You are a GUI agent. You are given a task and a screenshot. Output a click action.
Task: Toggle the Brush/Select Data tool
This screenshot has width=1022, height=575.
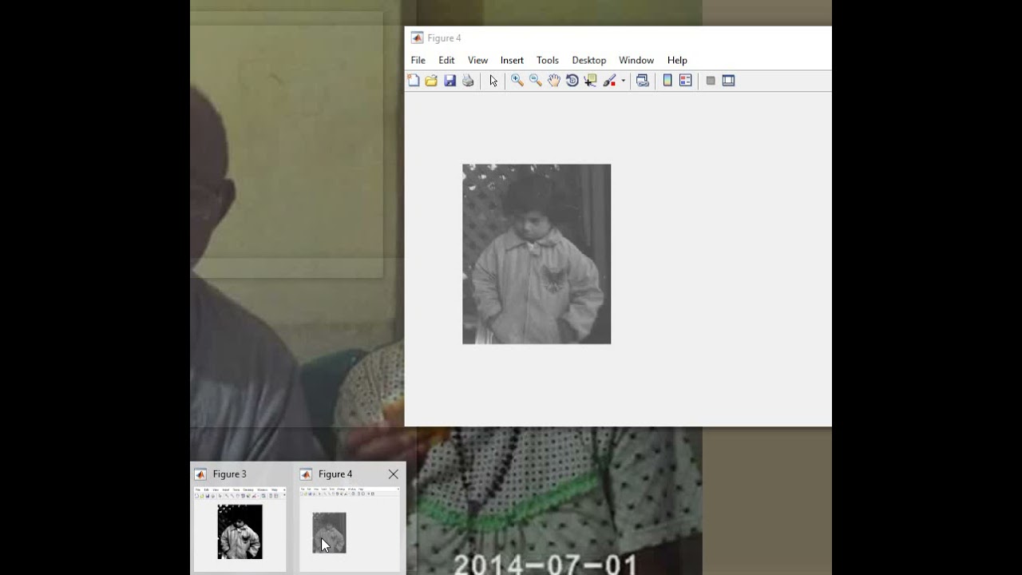click(x=609, y=81)
